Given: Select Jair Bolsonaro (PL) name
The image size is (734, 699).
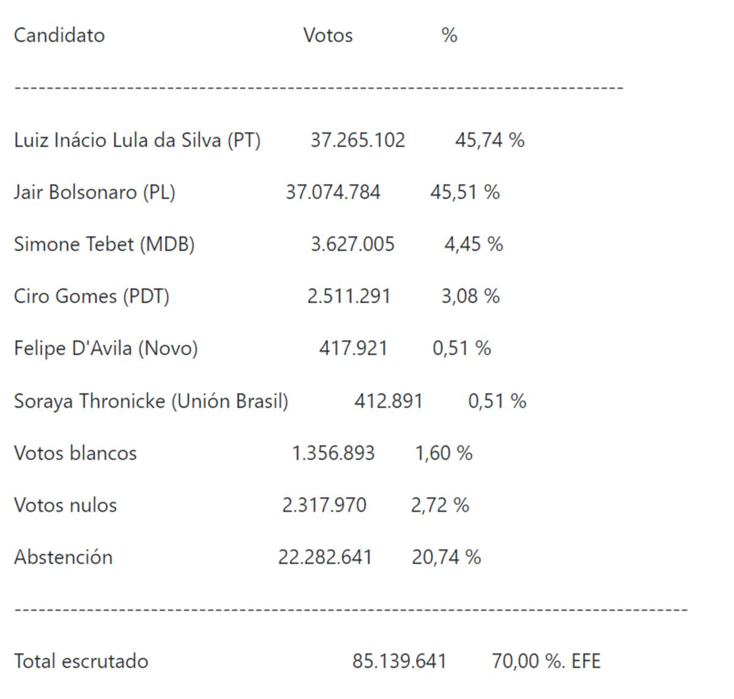Looking at the screenshot, I should point(95,192).
